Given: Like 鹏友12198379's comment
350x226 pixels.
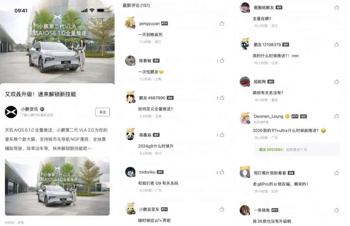Looking at the screenshot, I should (336, 44).
